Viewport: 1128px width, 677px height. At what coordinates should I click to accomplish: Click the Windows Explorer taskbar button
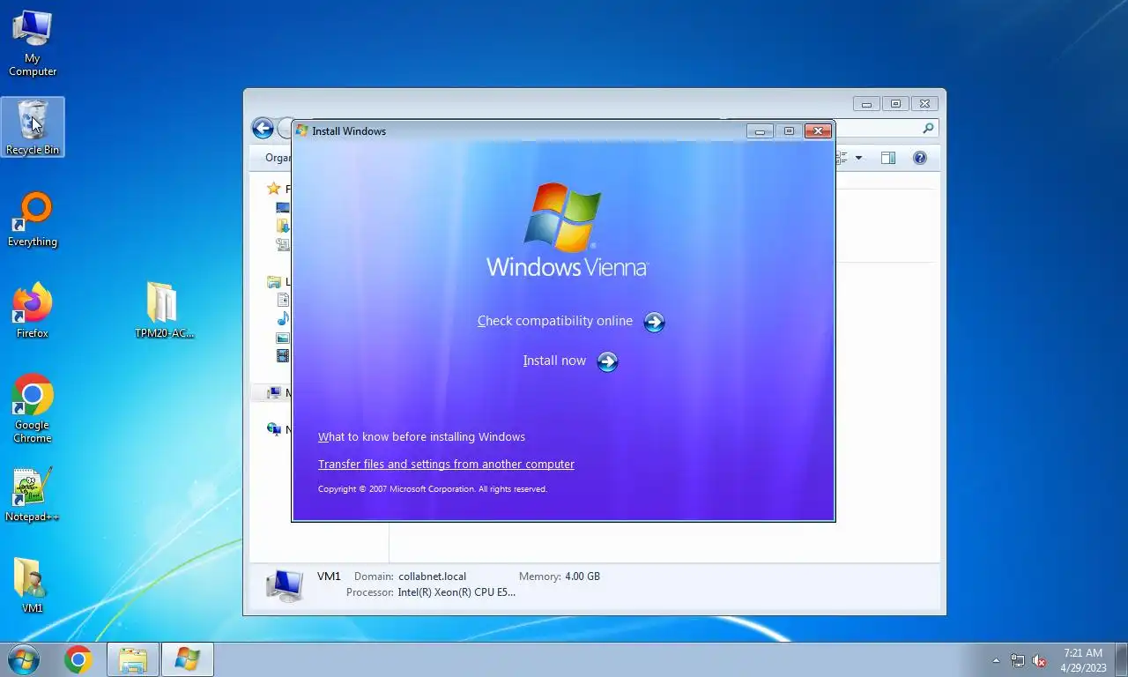133,659
